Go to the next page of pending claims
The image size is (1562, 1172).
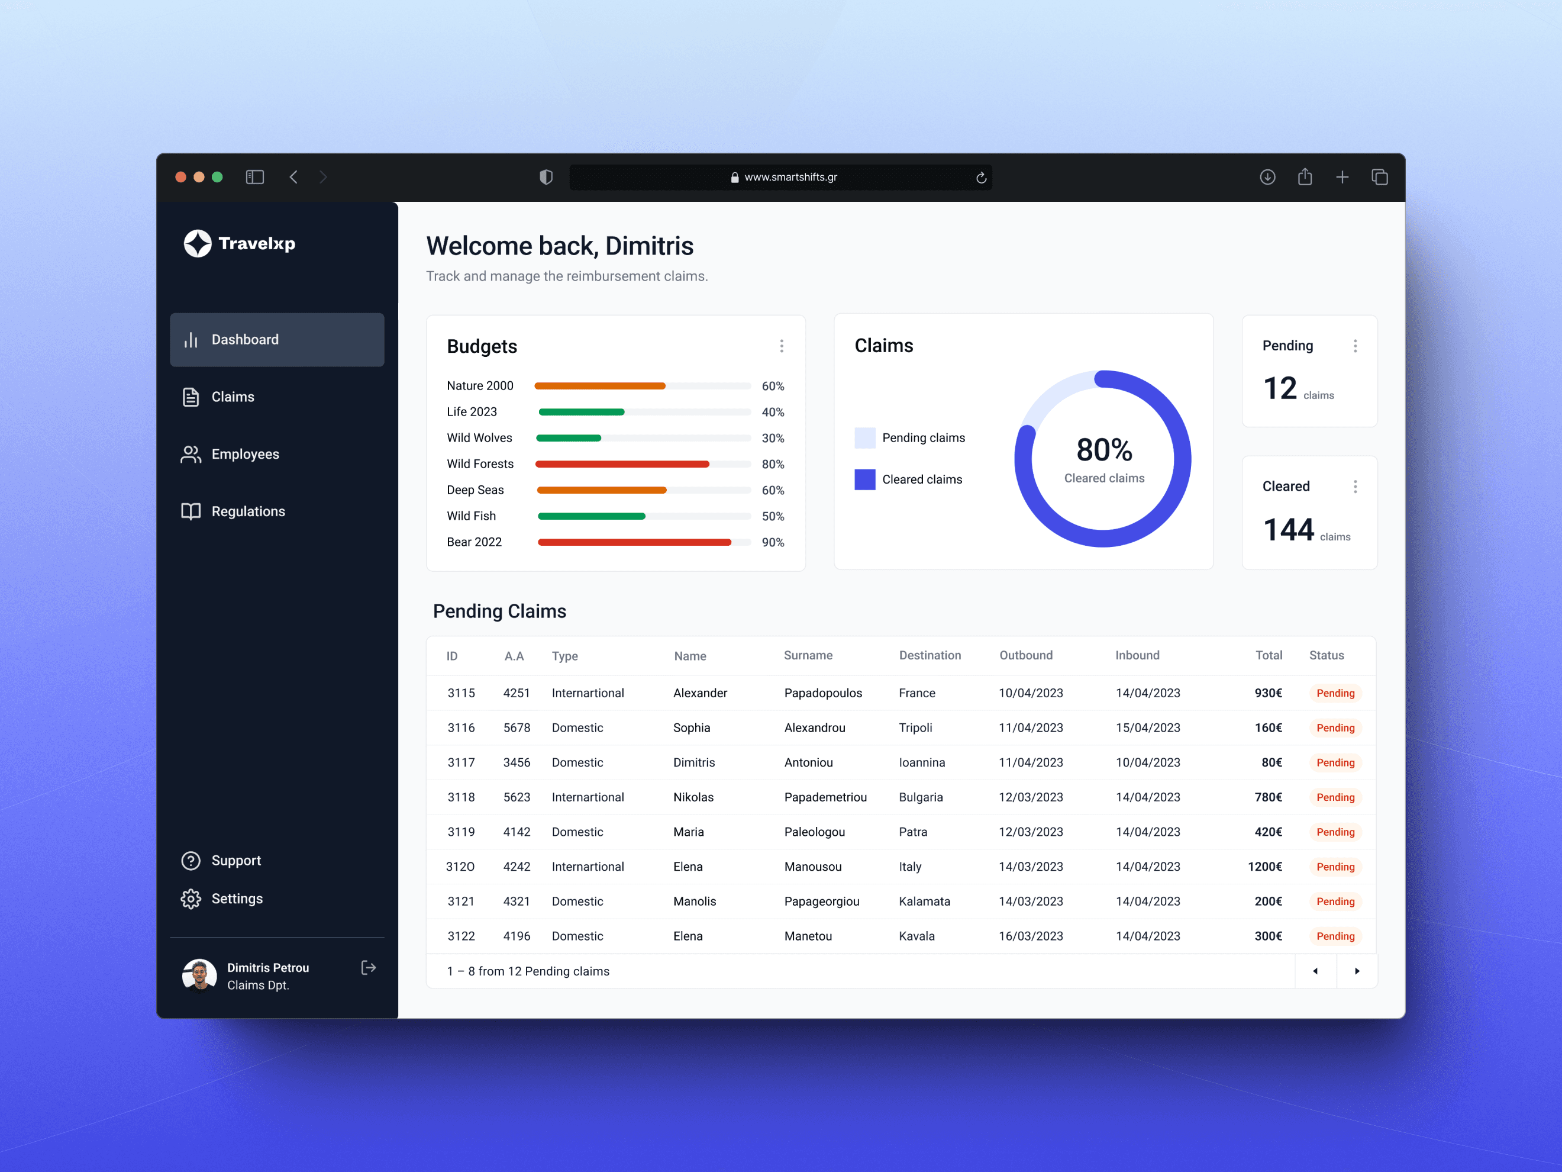tap(1357, 971)
